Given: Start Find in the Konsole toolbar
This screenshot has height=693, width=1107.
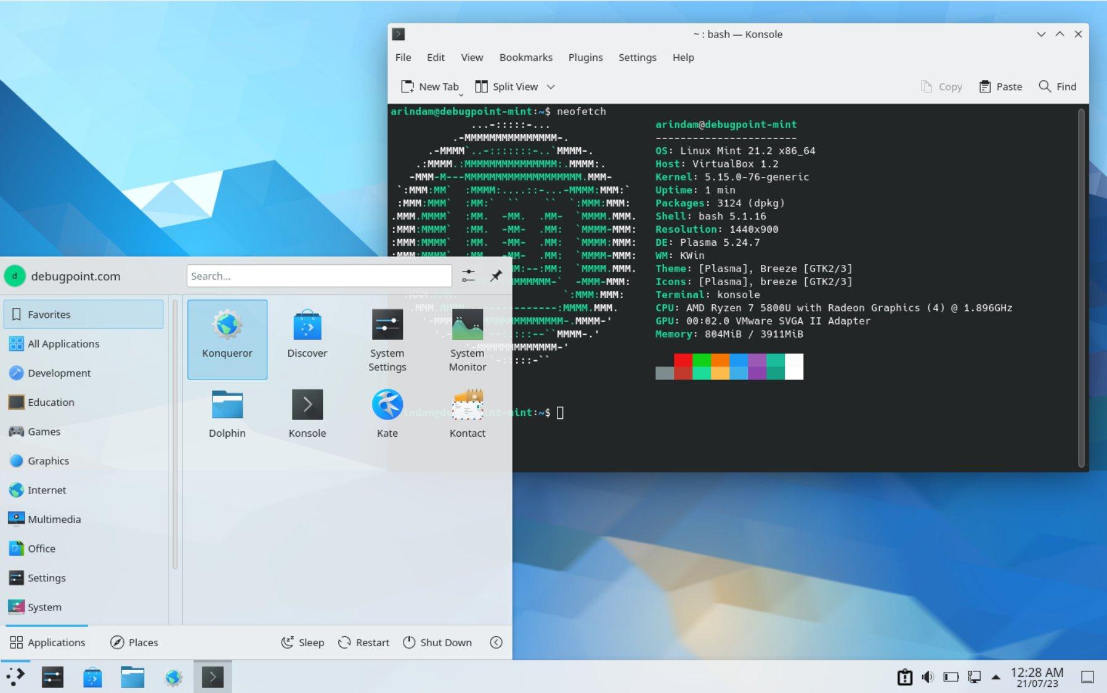Looking at the screenshot, I should pyautogui.click(x=1057, y=86).
